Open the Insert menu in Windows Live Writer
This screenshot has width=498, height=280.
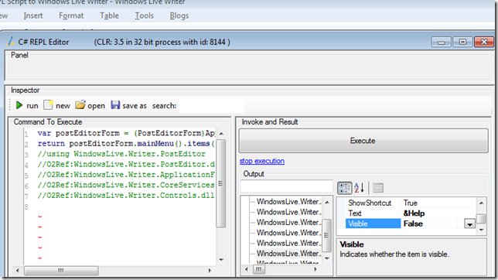pyautogui.click(x=33, y=15)
